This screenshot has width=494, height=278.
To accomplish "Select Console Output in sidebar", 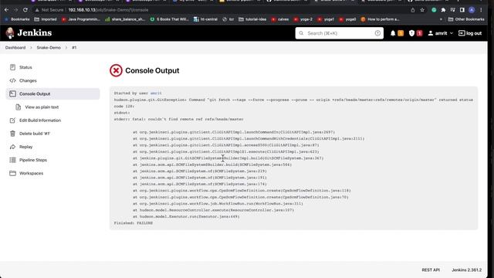I will [x=52, y=93].
